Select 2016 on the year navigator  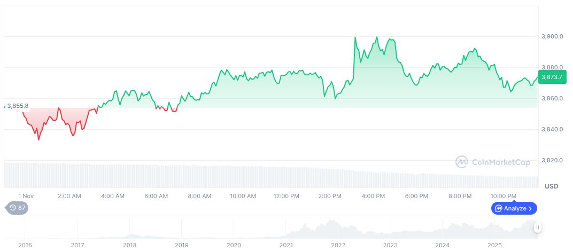tap(25, 245)
